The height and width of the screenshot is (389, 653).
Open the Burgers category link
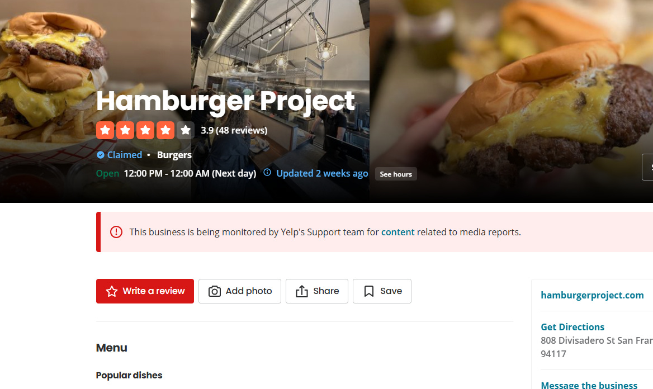point(174,155)
